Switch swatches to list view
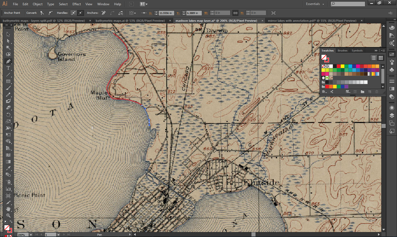Viewport: 397px width, 237px height. tap(374, 58)
